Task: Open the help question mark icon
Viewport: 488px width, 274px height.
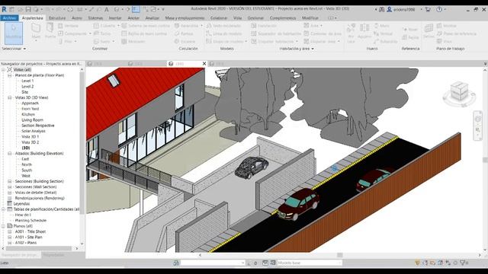Action: tap(439, 9)
